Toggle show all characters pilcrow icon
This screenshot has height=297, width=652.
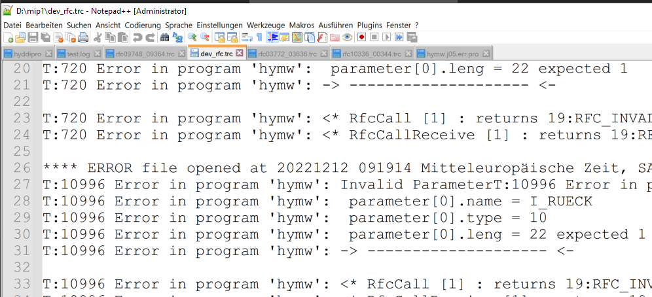[259, 37]
